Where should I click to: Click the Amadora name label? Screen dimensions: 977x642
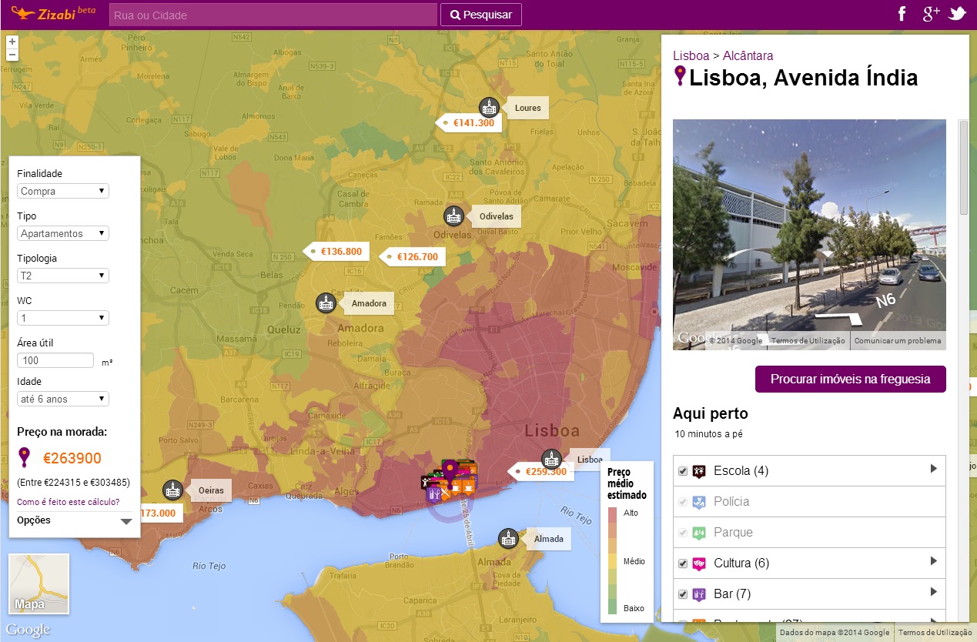tap(369, 303)
